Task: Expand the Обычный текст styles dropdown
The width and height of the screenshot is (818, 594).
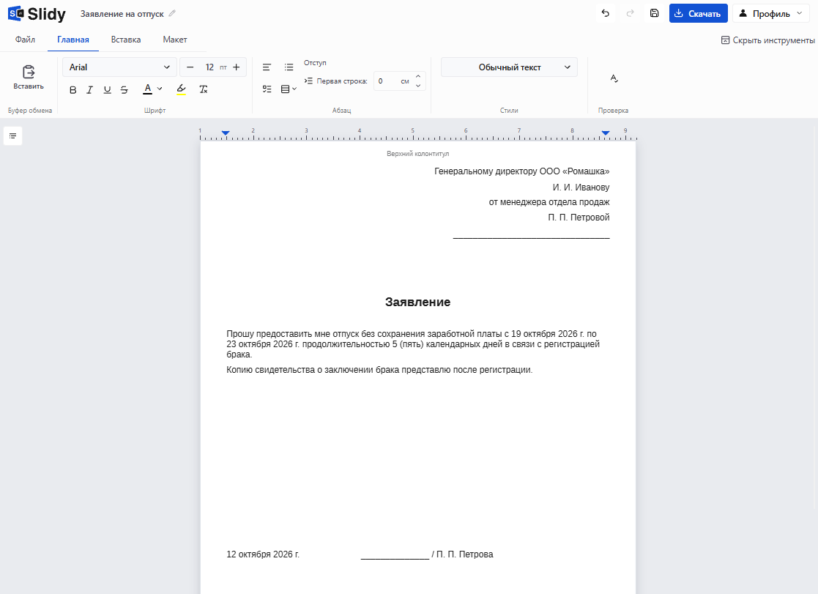Action: 509,67
